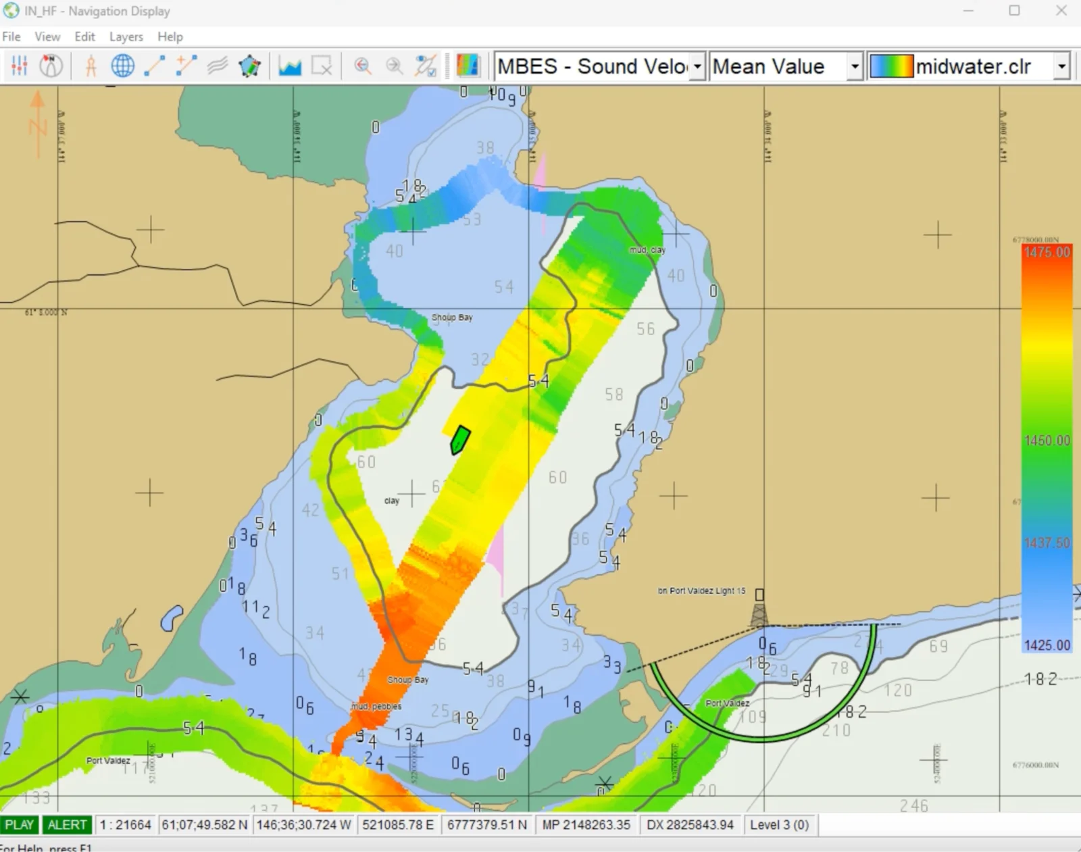Click the clear selection box icon
Image resolution: width=1081 pixels, height=852 pixels.
point(322,66)
